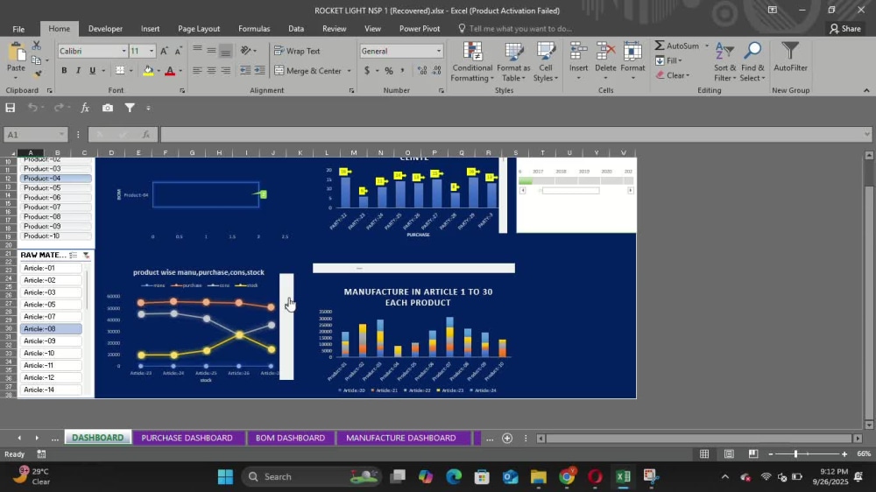This screenshot has height=492, width=876.
Task: Open the General number format dropdown
Action: click(439, 51)
